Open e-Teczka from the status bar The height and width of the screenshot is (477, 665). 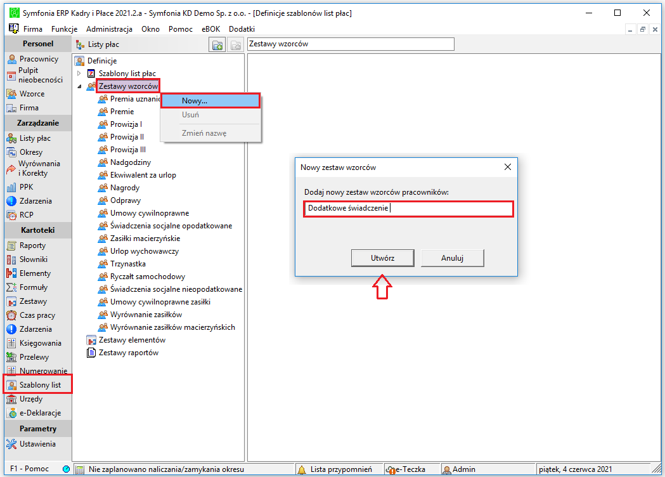click(406, 469)
